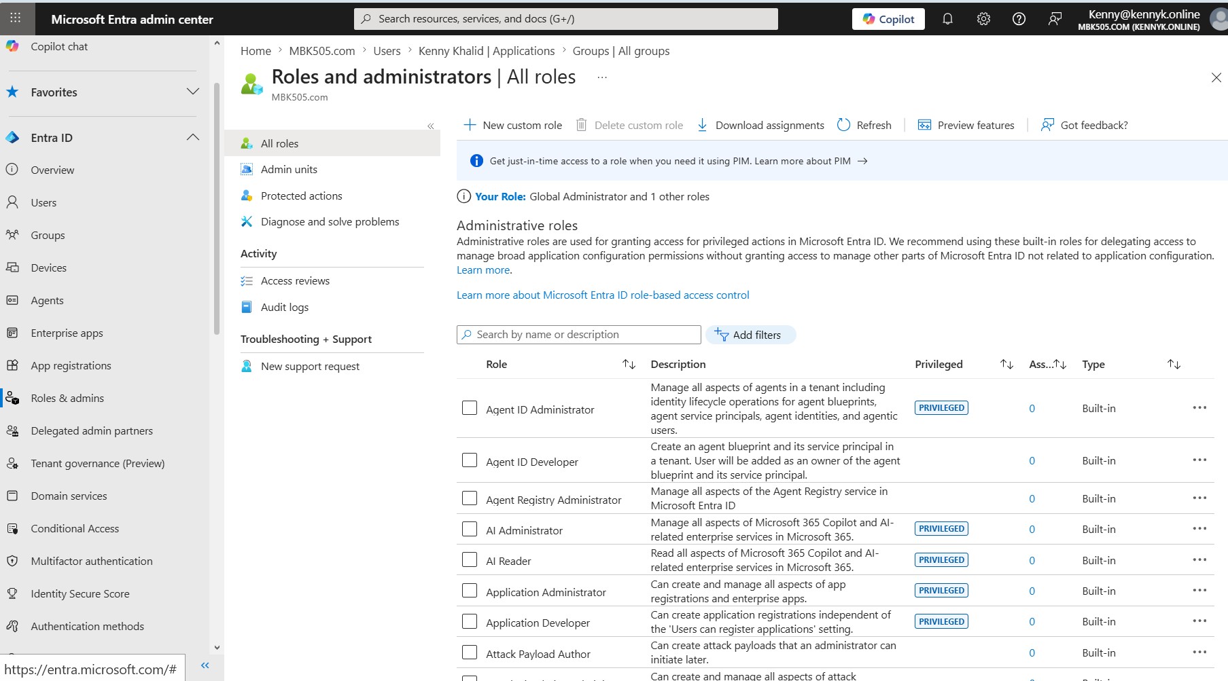Screen dimensions: 1228x681
Task: Tick checkbox for Agent ID Administrator
Action: click(470, 407)
